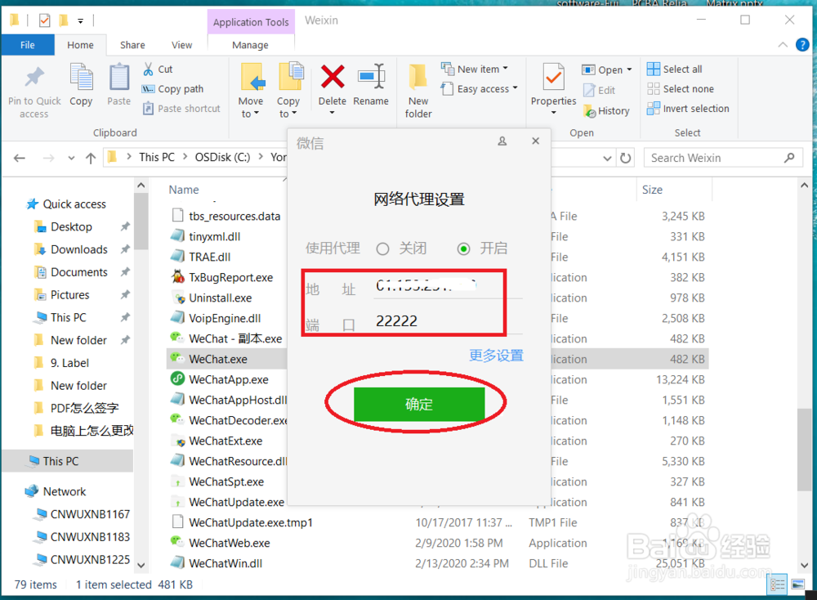This screenshot has width=817, height=600.
Task: Switch to the View ribbon tab
Action: click(x=181, y=45)
